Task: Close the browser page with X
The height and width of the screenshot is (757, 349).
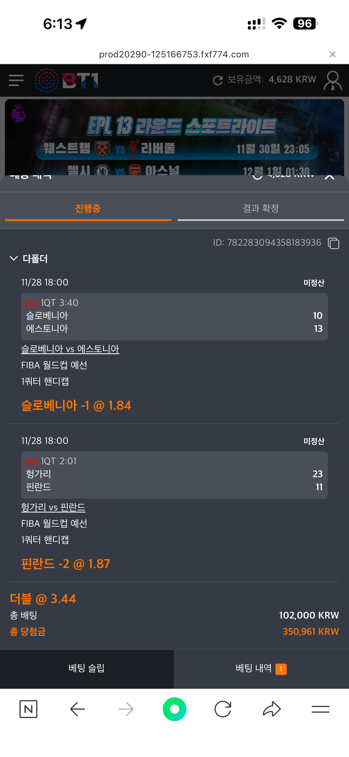Action: click(332, 54)
